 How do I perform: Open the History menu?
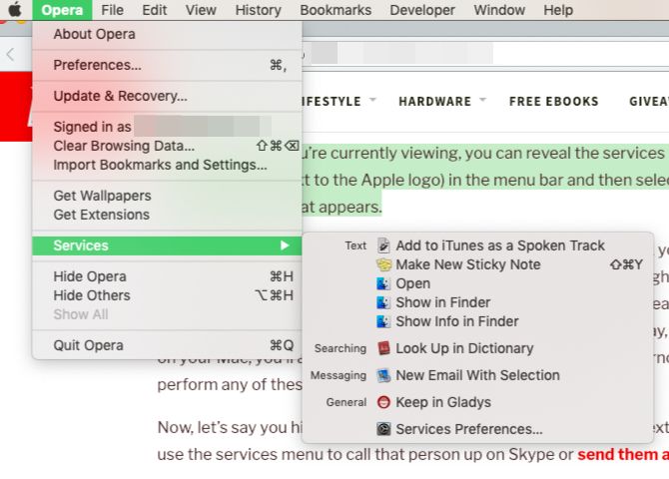(x=258, y=10)
